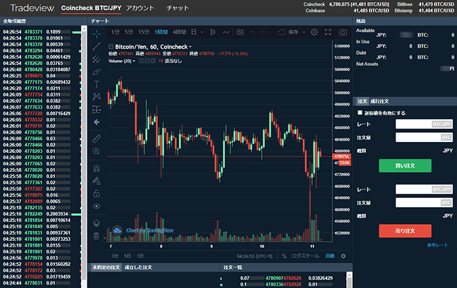Screen dimensions: 457x288
Task: Click the buy order rate input field
Action: 424,124
